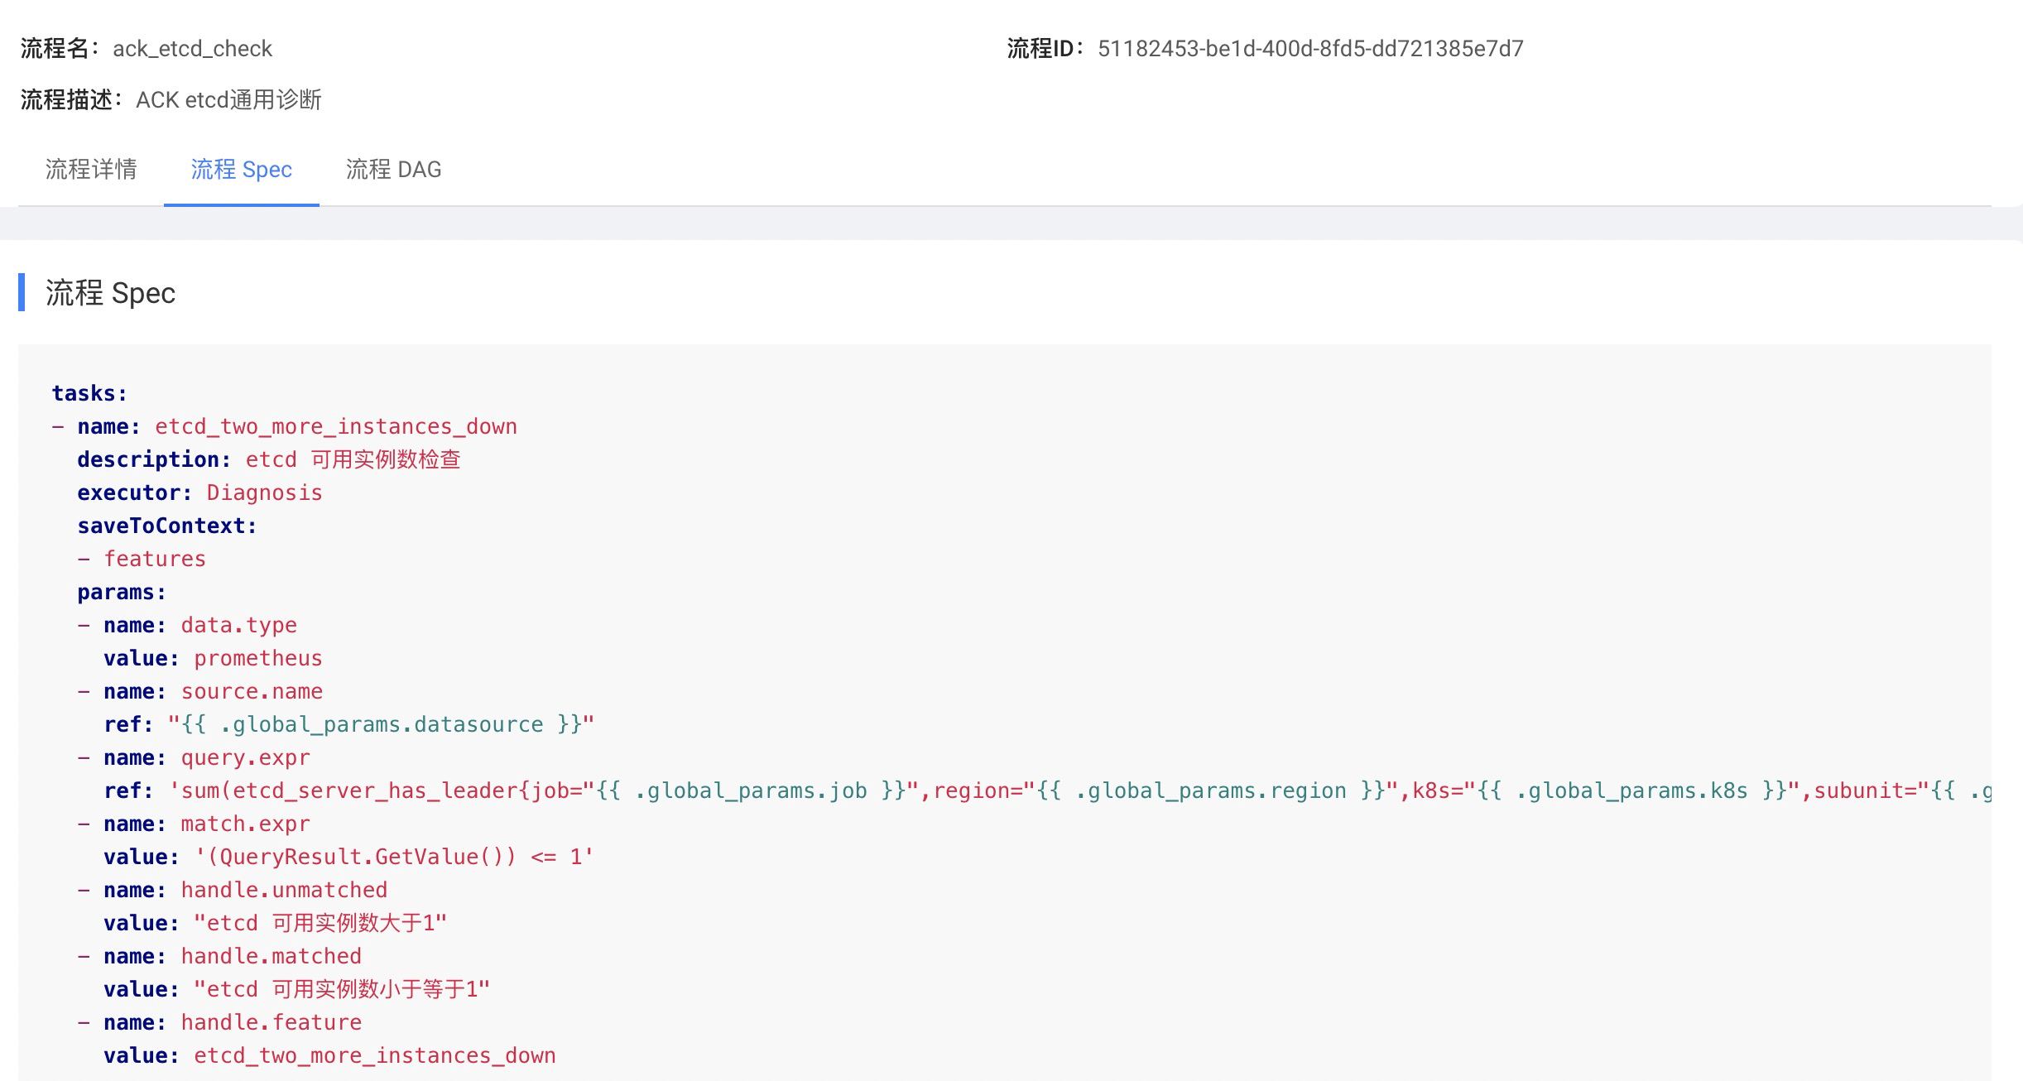This screenshot has height=1081, width=2023.
Task: Click the handle.unmatched parameter name
Action: point(284,890)
